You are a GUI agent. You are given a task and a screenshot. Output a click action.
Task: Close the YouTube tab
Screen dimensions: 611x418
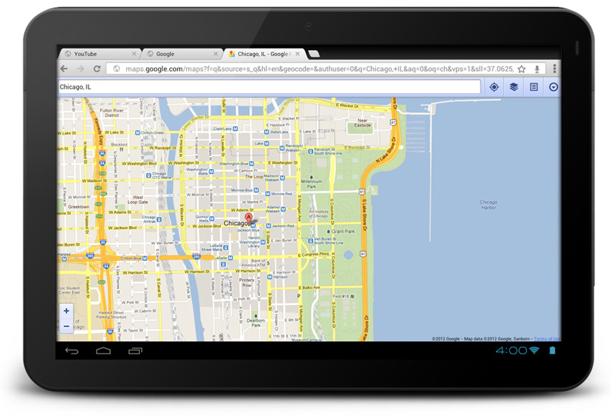tap(134, 54)
